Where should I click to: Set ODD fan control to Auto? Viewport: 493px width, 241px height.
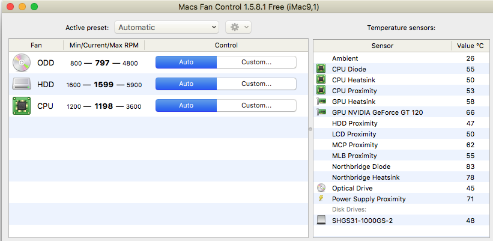point(186,63)
